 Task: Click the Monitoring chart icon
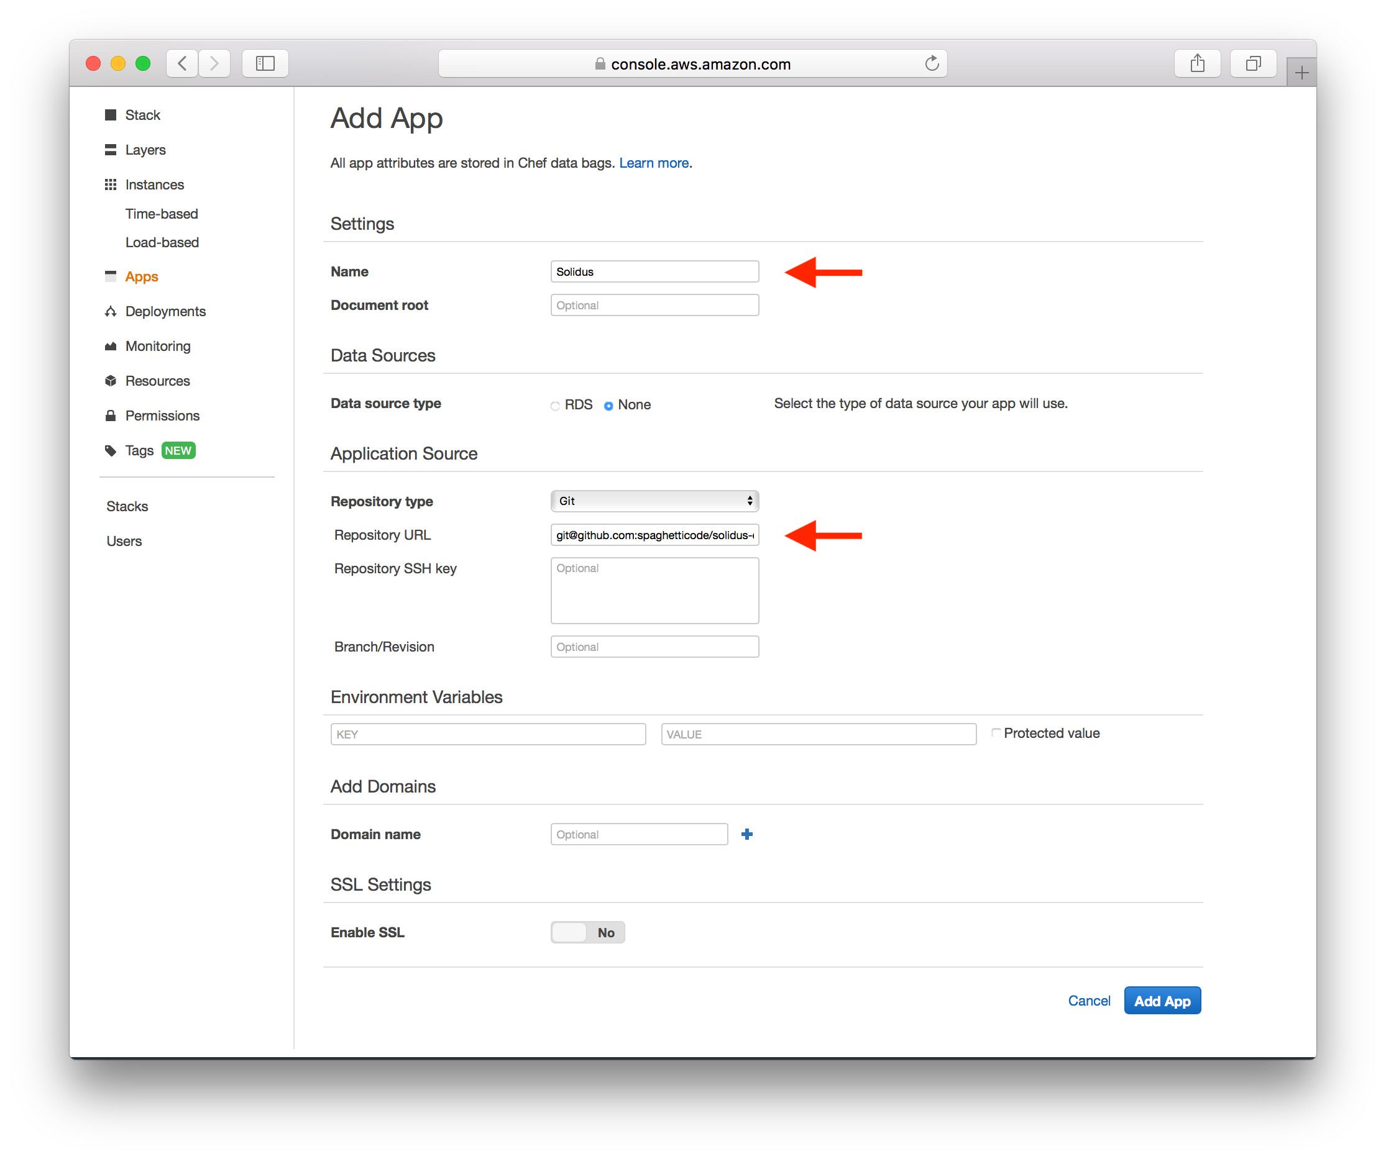pos(110,347)
